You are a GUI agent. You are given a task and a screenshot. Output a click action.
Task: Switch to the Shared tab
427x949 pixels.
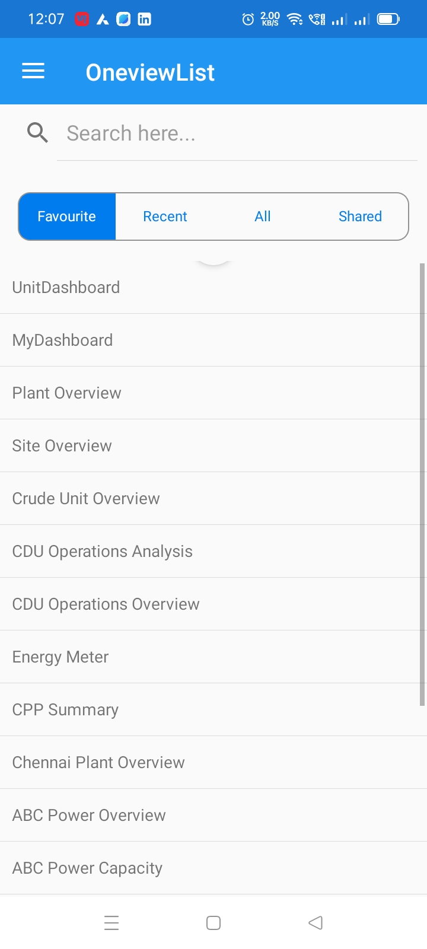click(x=360, y=216)
